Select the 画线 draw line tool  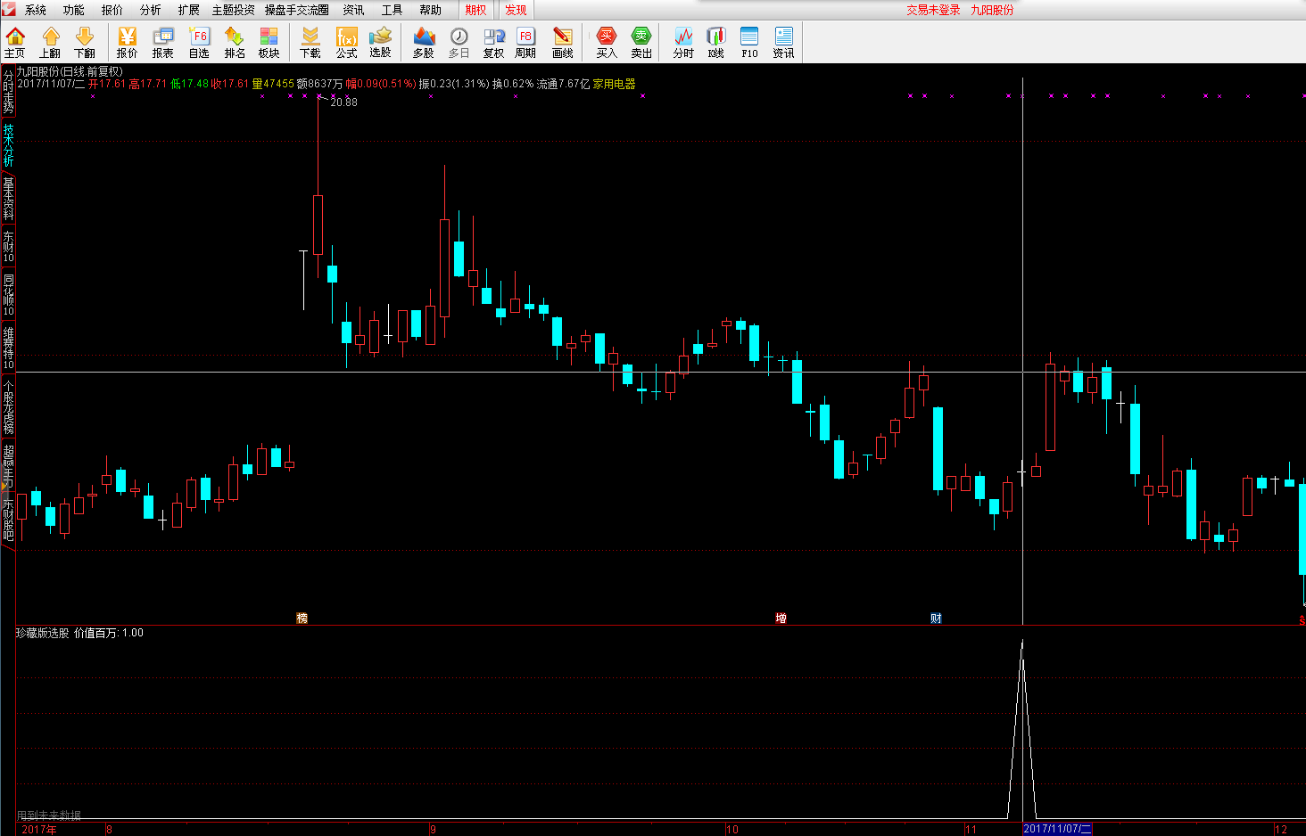562,42
